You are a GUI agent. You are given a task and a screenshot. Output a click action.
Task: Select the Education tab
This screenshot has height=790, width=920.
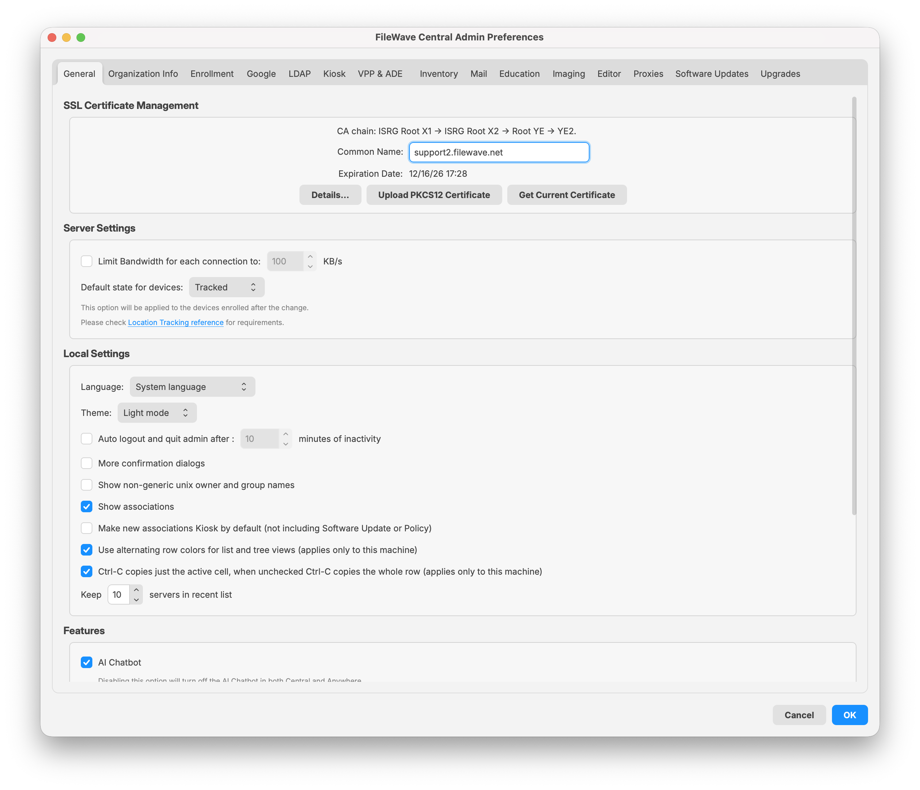point(520,74)
